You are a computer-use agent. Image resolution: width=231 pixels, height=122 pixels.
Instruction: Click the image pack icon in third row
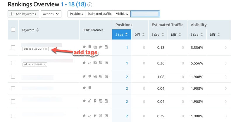click(95, 77)
